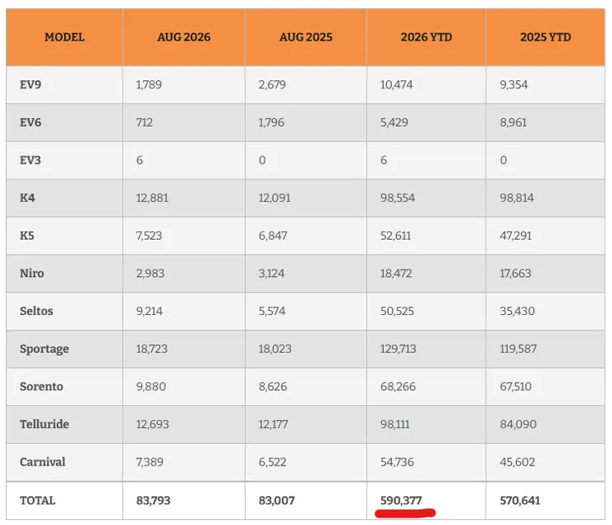Screen dimensions: 612x525
Task: Select Niro 2026 YTD value 18,472
Action: 396,274
